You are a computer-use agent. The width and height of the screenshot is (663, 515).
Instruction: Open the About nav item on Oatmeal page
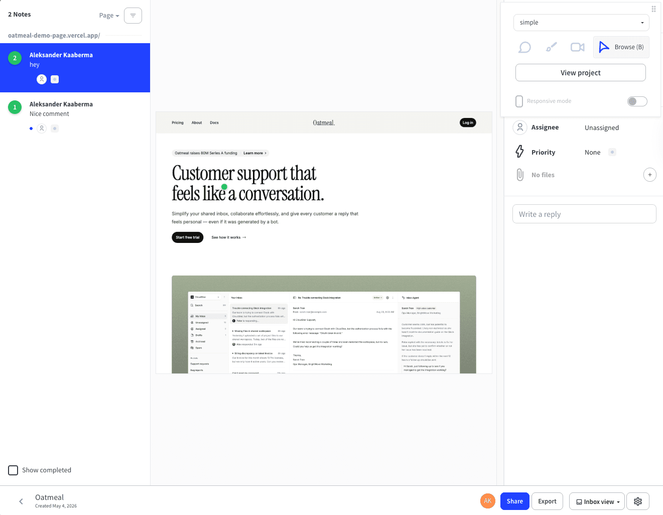pos(197,122)
